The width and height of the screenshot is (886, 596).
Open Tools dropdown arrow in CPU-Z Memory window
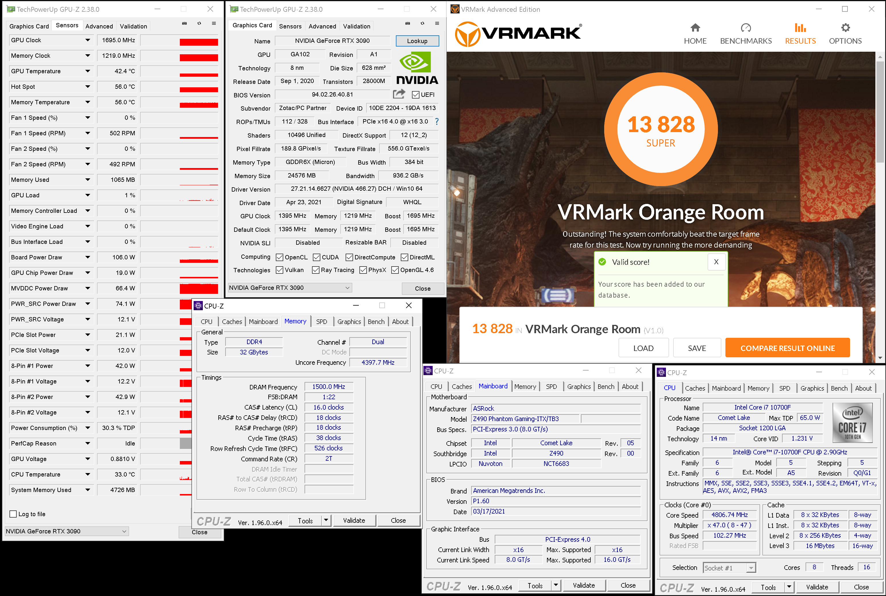[326, 520]
